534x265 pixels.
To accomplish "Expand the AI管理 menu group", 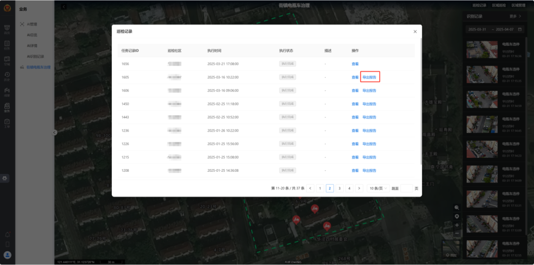I will [x=32, y=24].
